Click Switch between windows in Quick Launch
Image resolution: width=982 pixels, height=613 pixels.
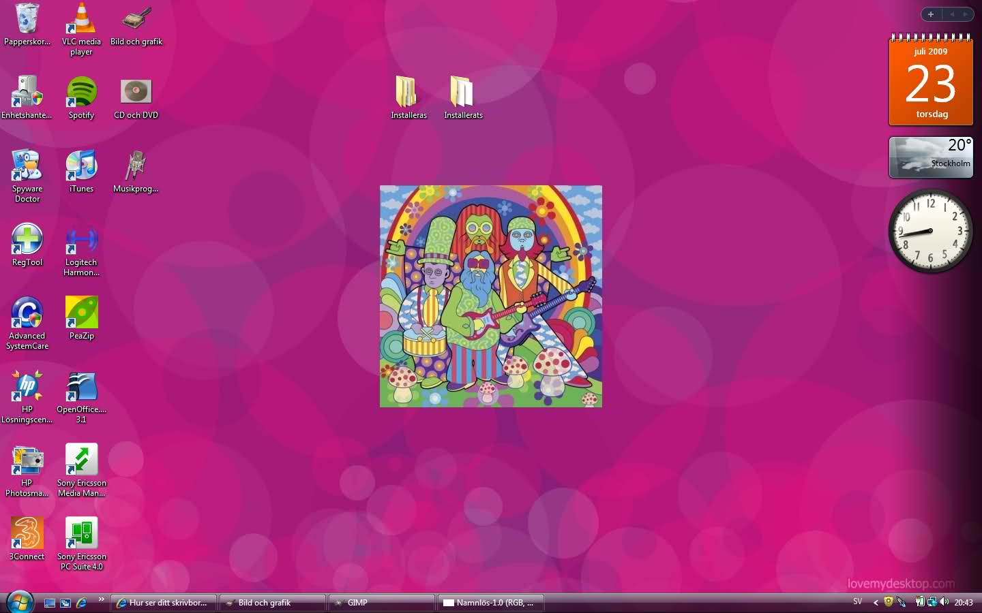(x=65, y=603)
